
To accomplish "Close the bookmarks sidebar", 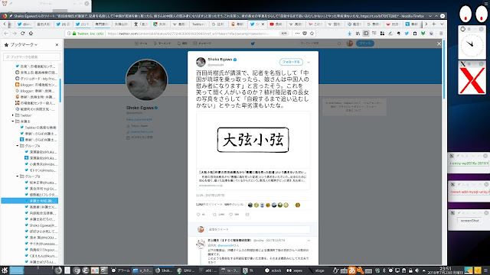I will click(x=57, y=45).
